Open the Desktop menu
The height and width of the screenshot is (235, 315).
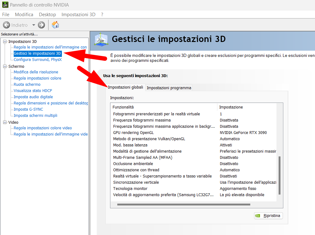(x=47, y=15)
